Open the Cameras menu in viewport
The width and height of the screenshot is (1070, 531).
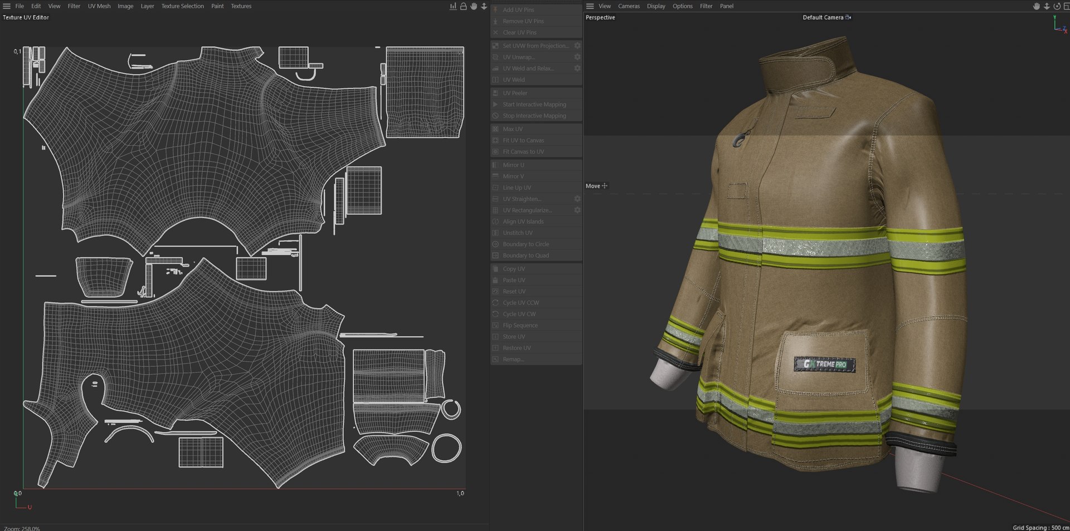(629, 6)
